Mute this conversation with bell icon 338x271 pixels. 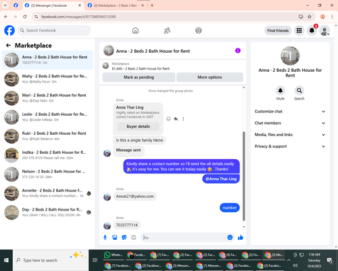pos(281,91)
